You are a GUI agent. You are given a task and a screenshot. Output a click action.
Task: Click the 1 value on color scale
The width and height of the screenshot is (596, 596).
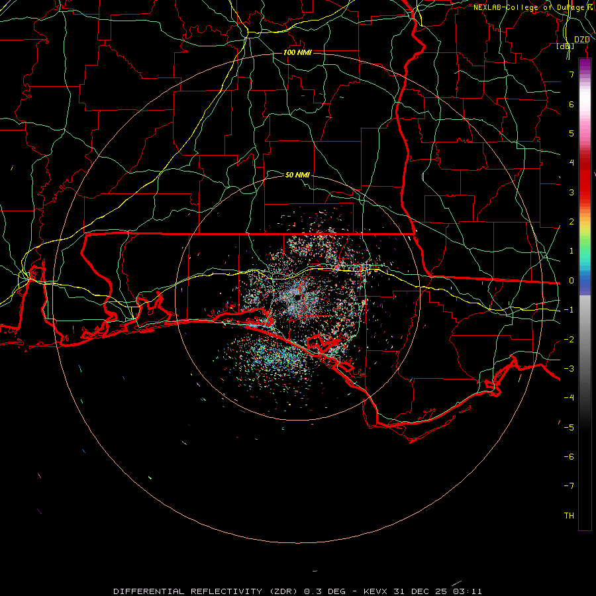click(x=571, y=251)
